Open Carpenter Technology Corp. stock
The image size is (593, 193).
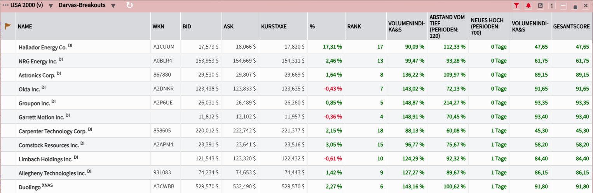(52, 131)
